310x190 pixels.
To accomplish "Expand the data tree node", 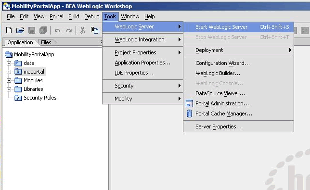I will click(9, 63).
